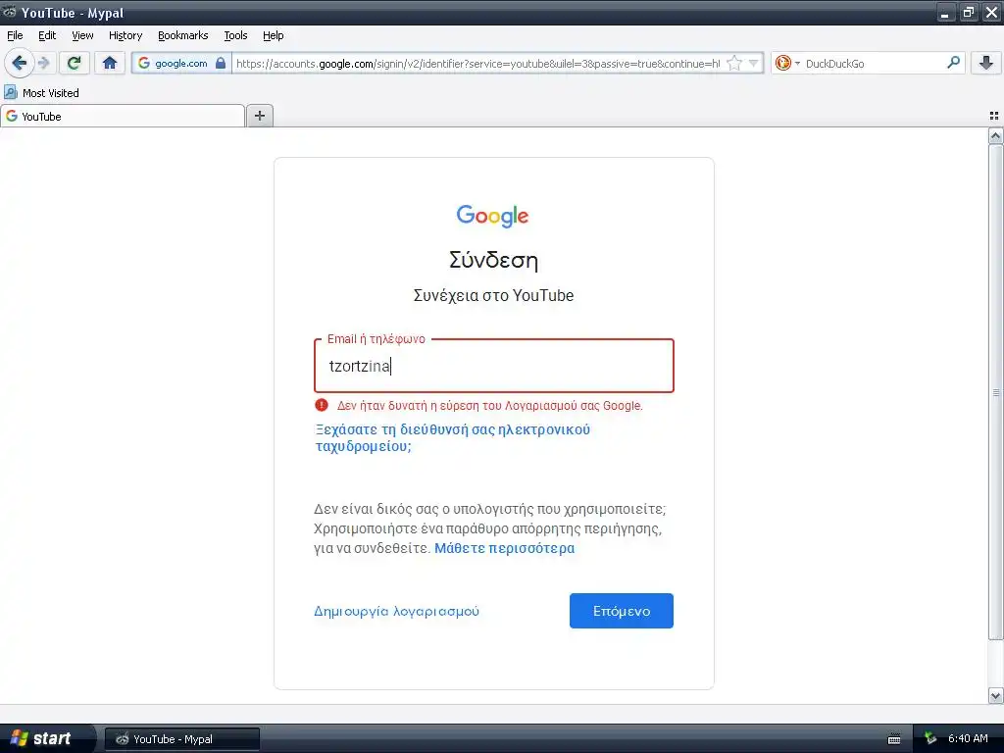
Task: Open the Μάθετε περισσότερα link
Action: point(505,548)
